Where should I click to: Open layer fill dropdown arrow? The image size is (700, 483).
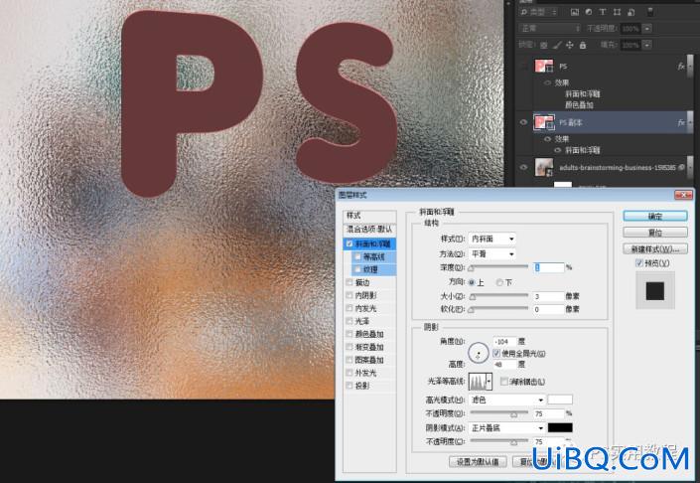[x=646, y=45]
